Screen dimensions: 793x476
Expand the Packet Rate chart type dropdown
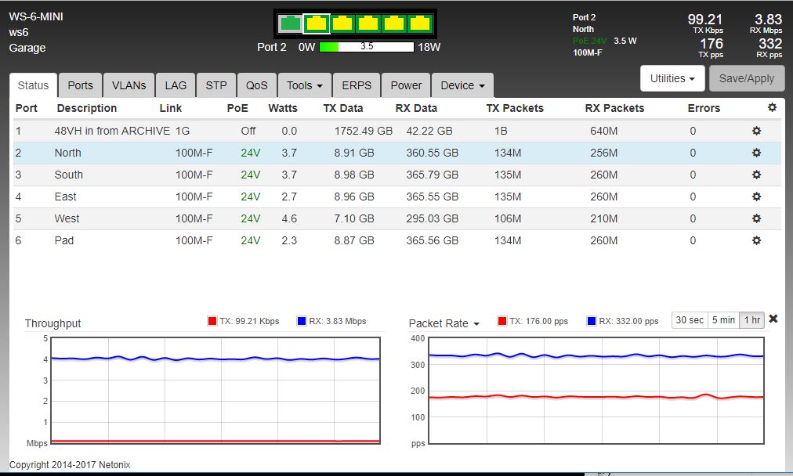click(x=444, y=323)
